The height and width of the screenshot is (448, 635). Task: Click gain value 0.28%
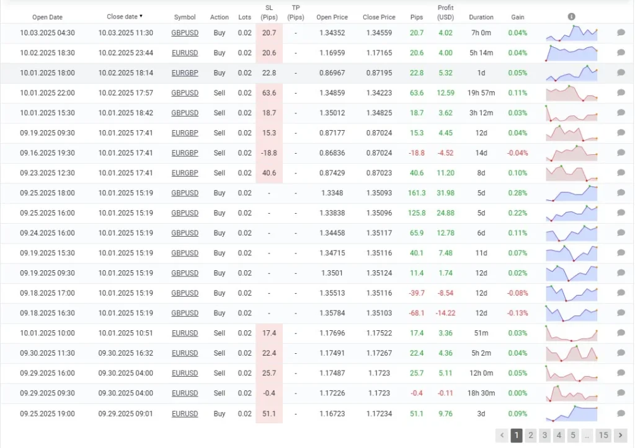518,193
